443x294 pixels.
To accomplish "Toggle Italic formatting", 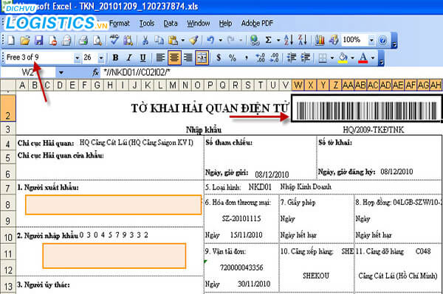I will click(129, 57).
